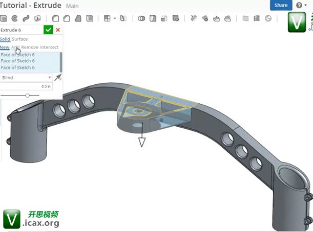The height and width of the screenshot is (232, 313).
Task: Select the Delete face tool
Action: [205, 18]
